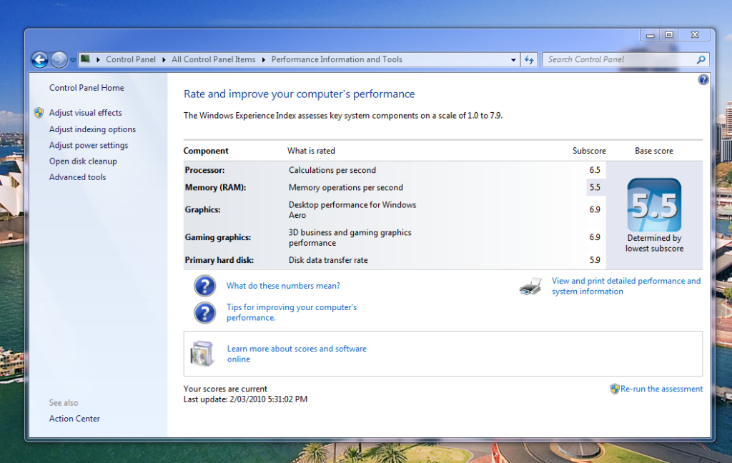Open Advanced tools
This screenshot has width=732, height=463.
(77, 177)
